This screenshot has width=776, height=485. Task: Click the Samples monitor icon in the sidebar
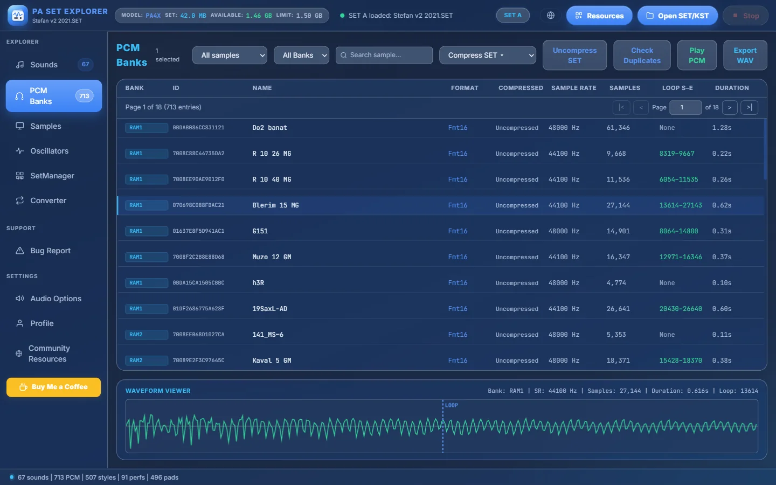(20, 126)
